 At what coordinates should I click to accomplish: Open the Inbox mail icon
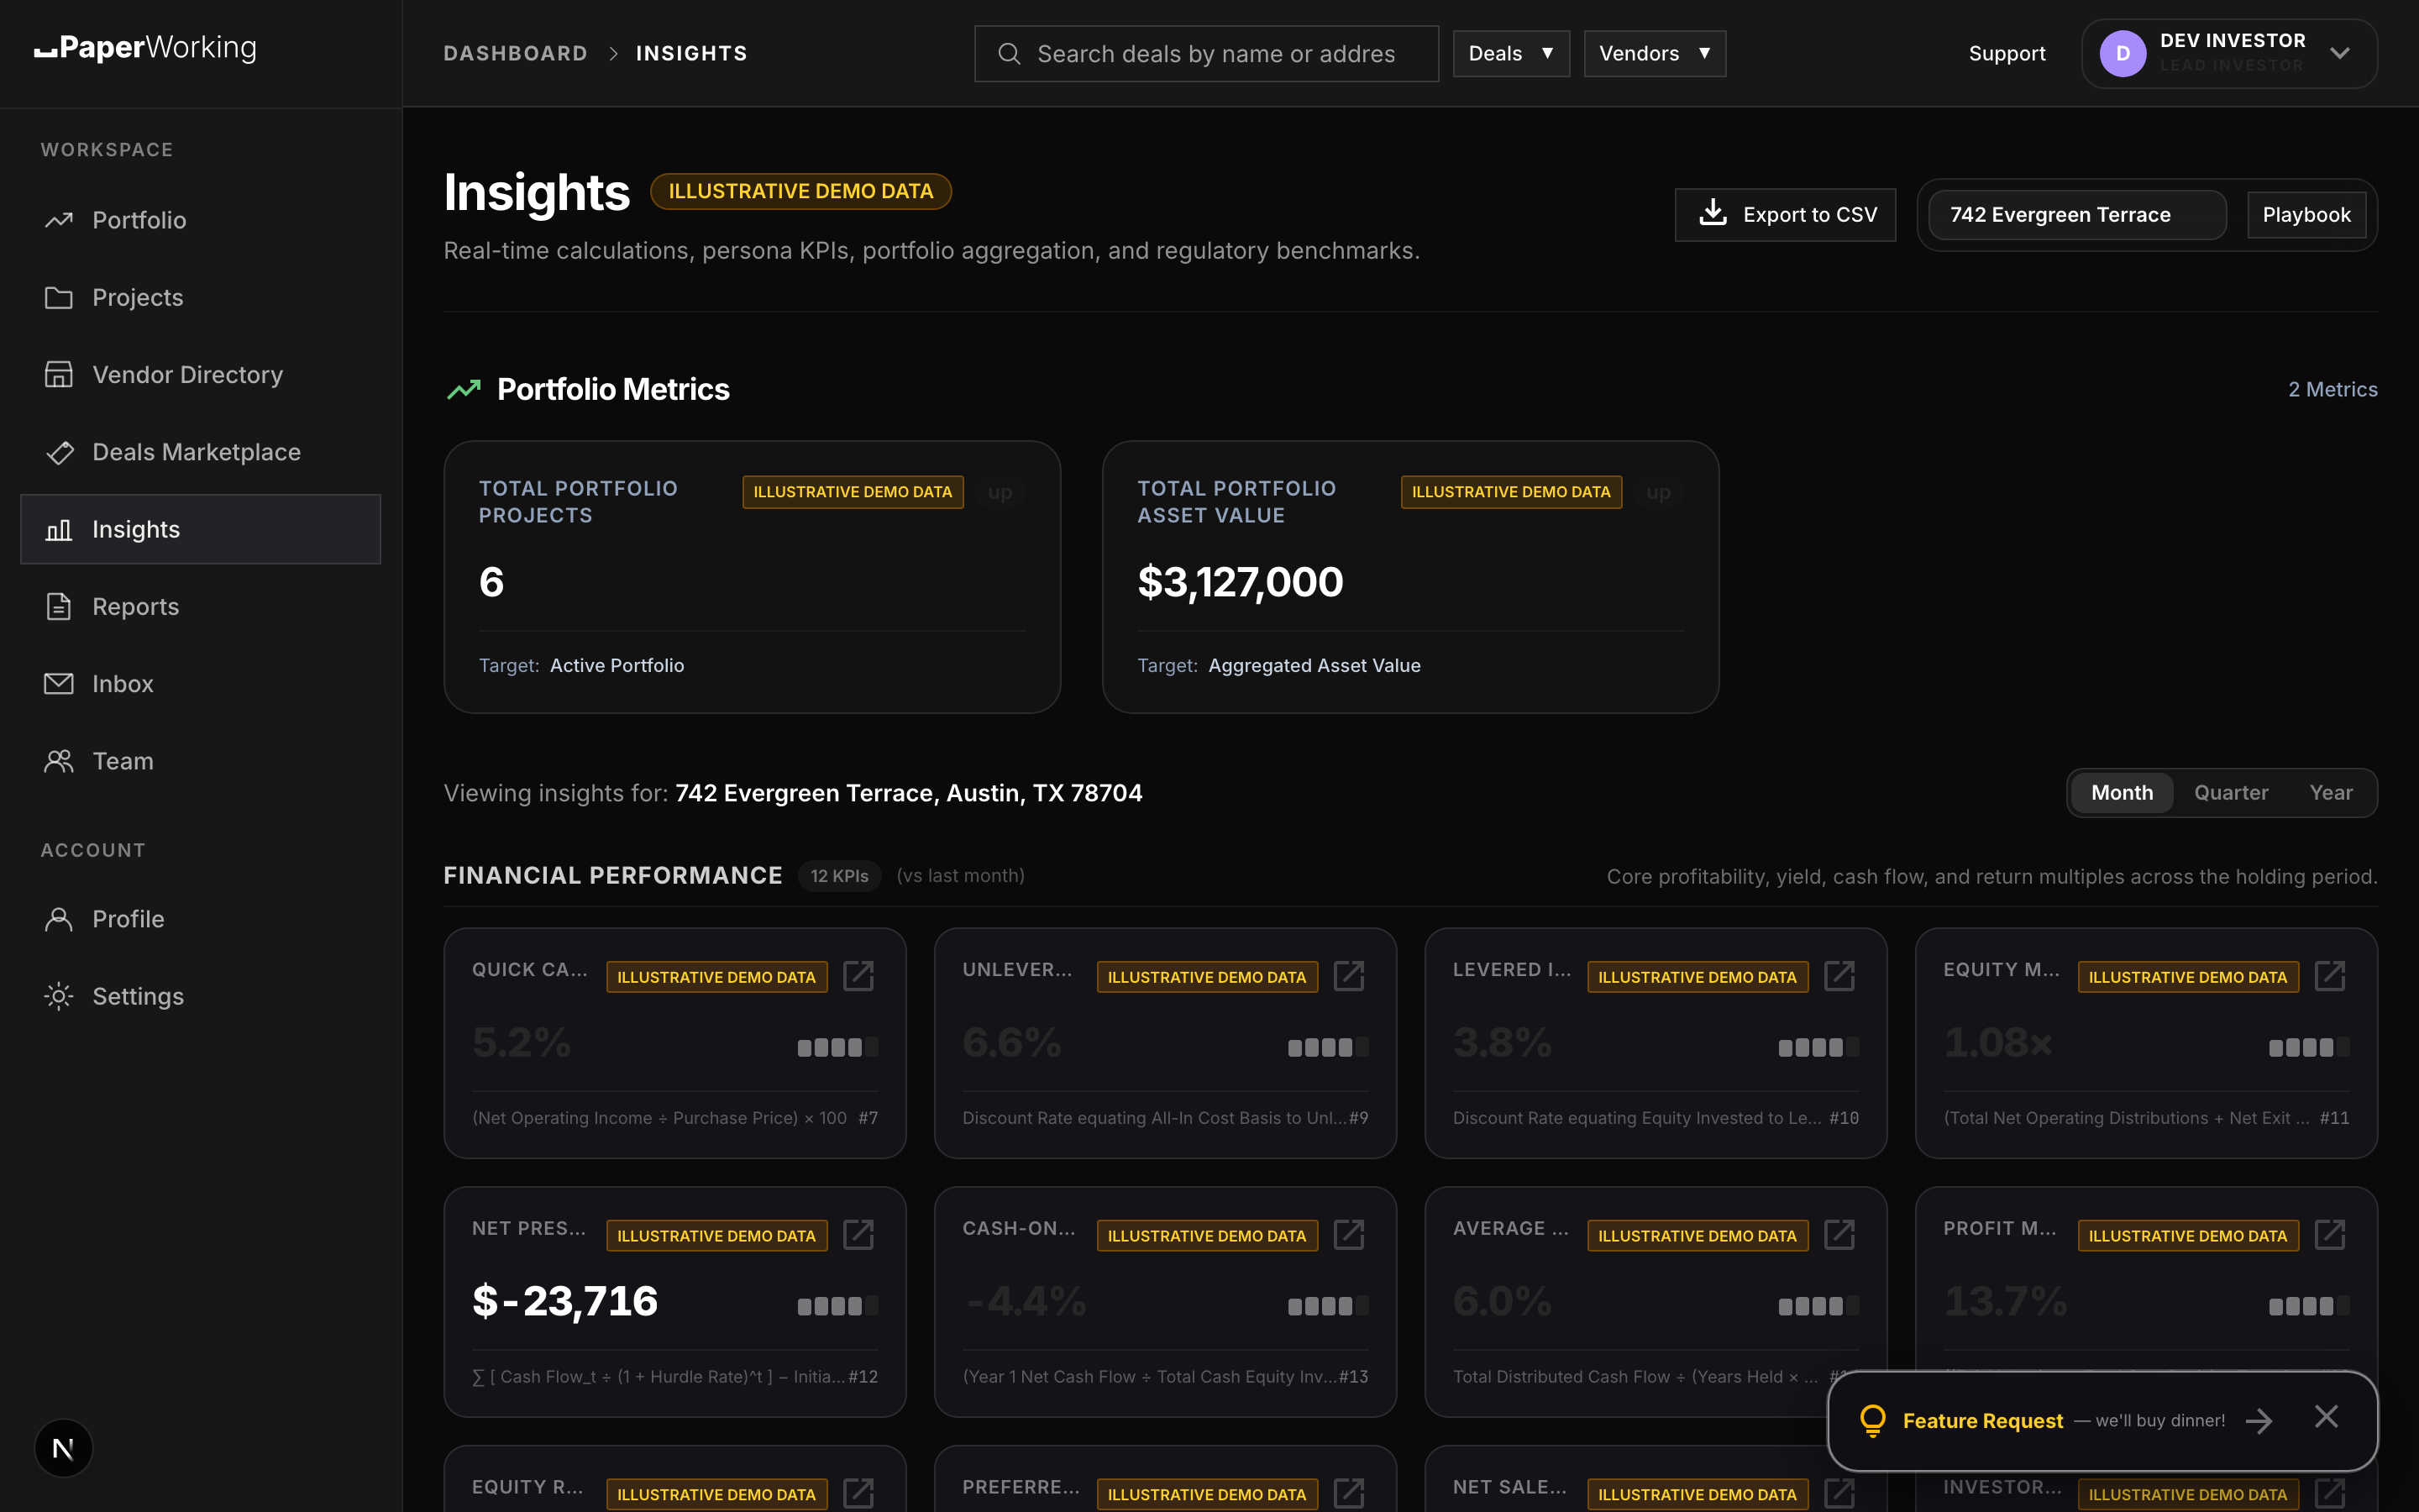click(59, 684)
